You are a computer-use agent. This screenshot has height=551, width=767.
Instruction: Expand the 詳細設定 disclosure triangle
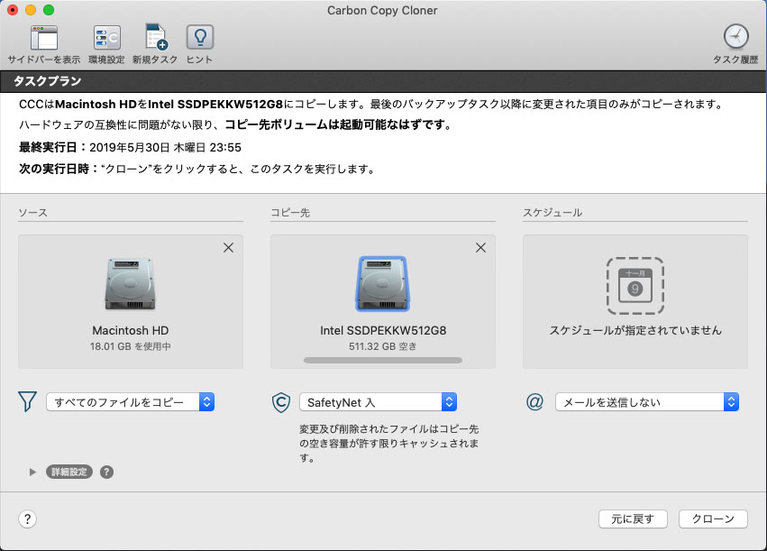pyautogui.click(x=32, y=472)
